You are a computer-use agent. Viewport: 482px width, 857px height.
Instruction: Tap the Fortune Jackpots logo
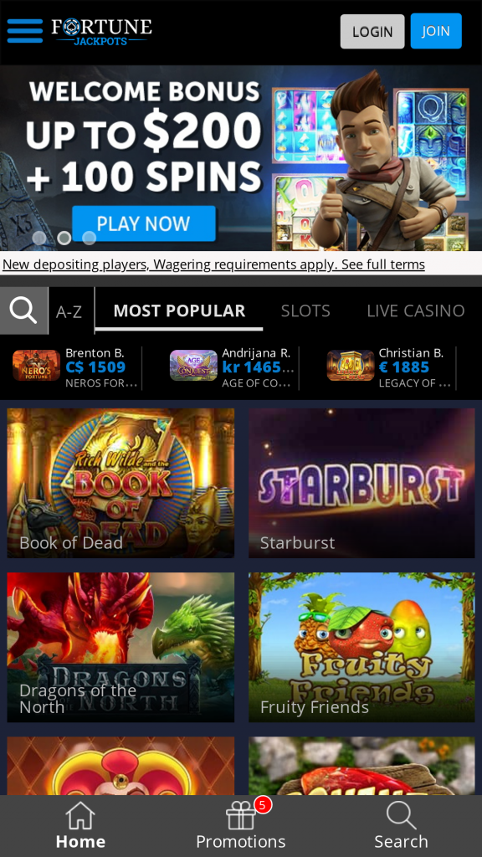101,32
